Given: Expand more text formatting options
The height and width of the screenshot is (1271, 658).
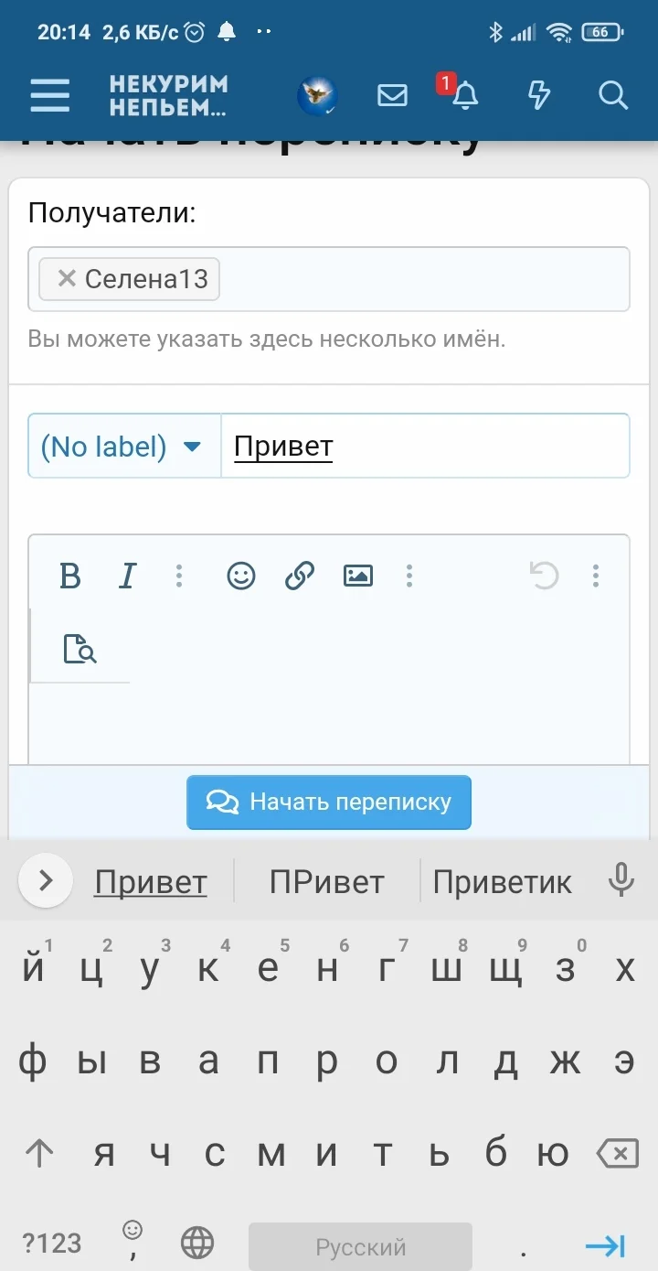Looking at the screenshot, I should click(x=179, y=576).
